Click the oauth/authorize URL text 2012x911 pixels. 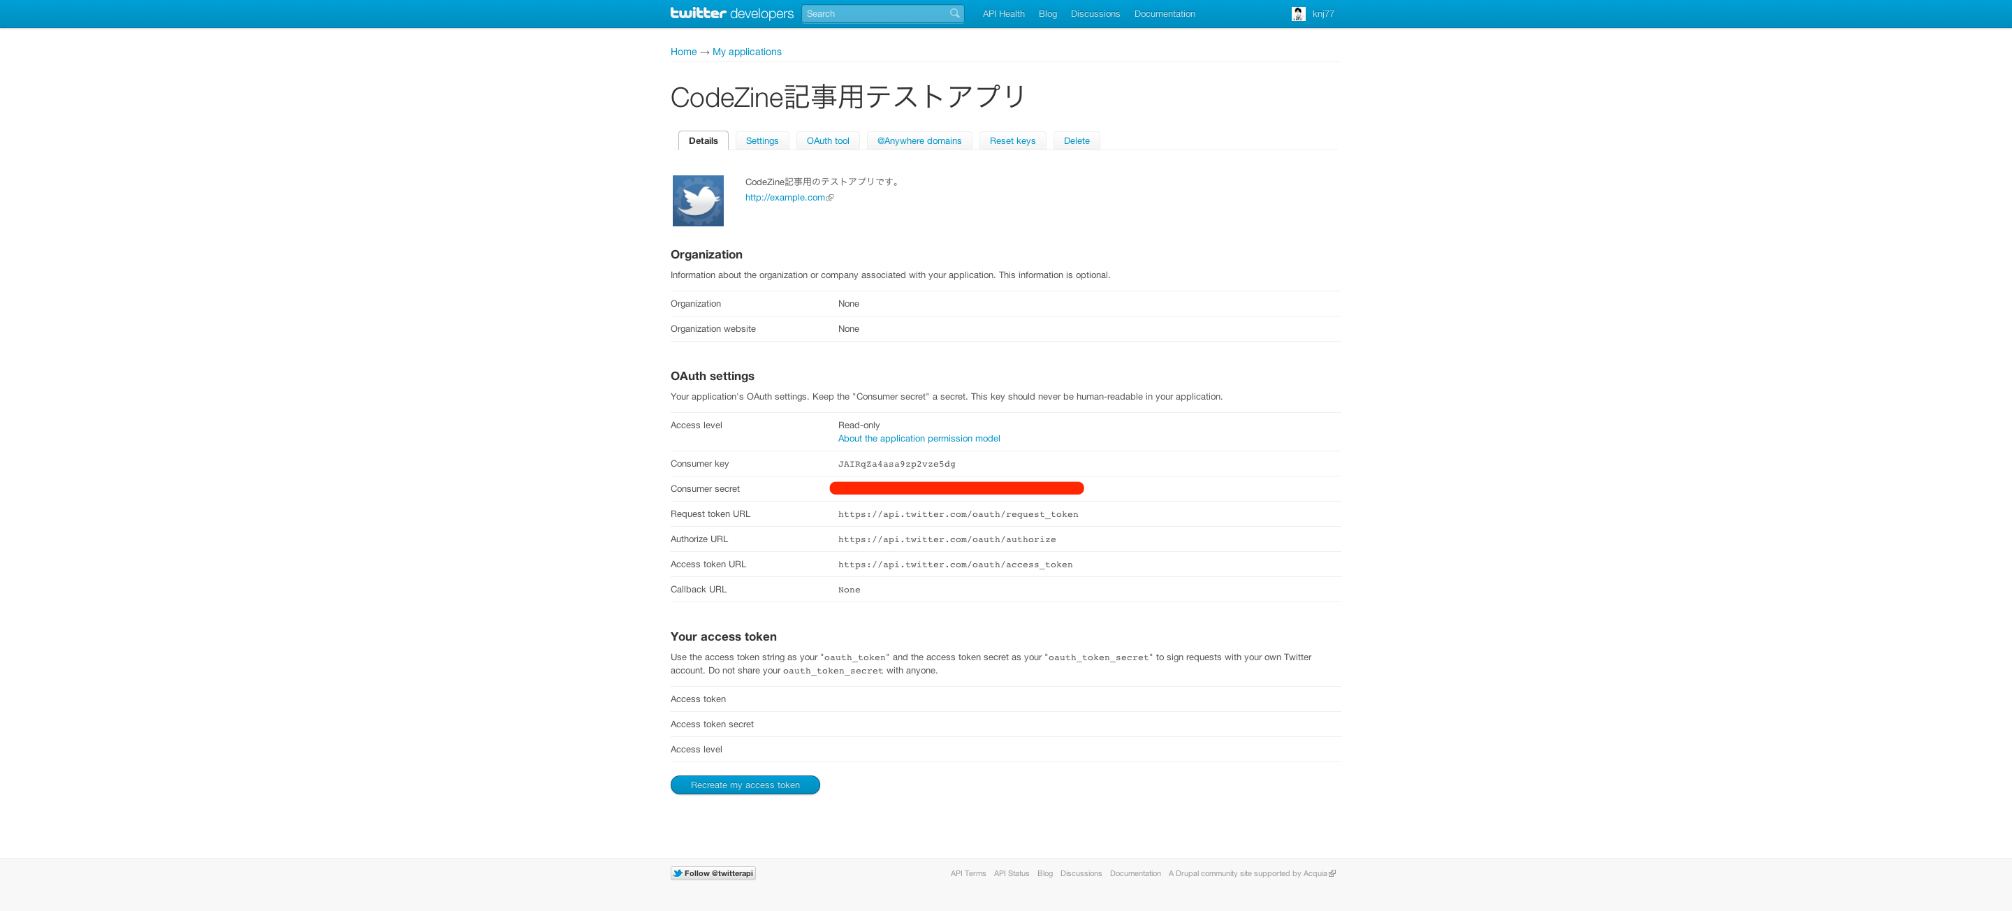(x=947, y=539)
